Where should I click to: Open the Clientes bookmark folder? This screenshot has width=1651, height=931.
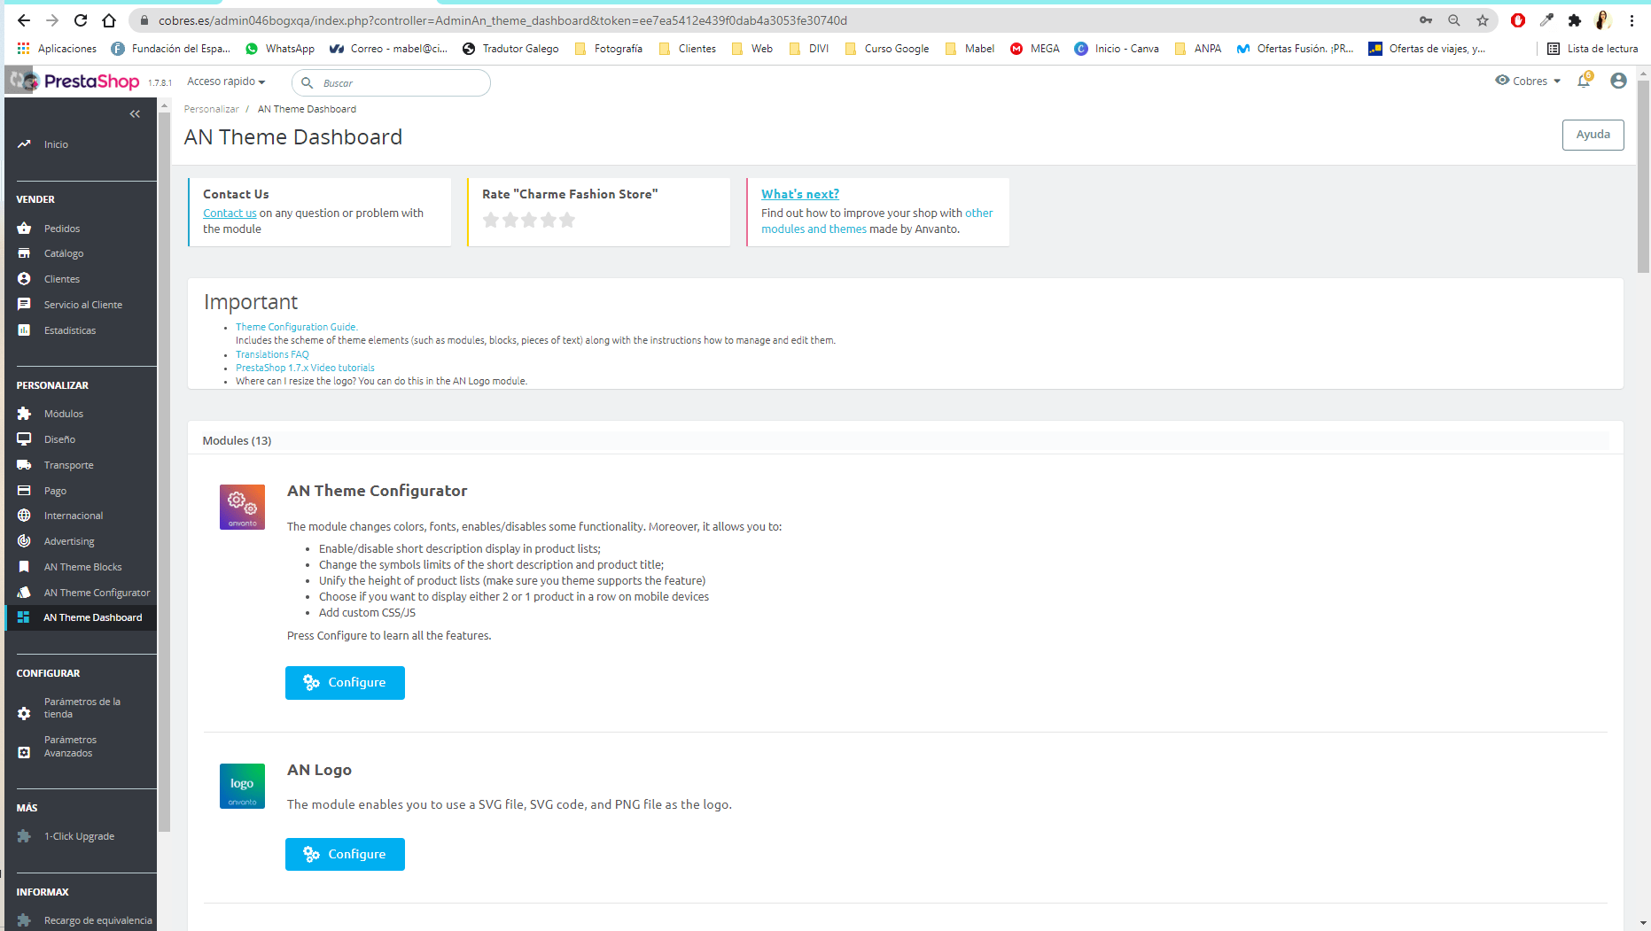[688, 49]
